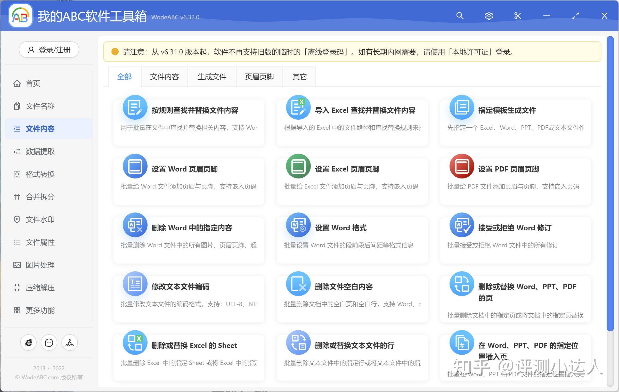
Task: Open 指定模板生成文件 title
Action: coord(507,110)
